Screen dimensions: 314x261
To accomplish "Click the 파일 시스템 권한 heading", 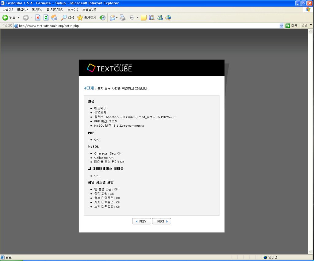I will coord(101,182).
